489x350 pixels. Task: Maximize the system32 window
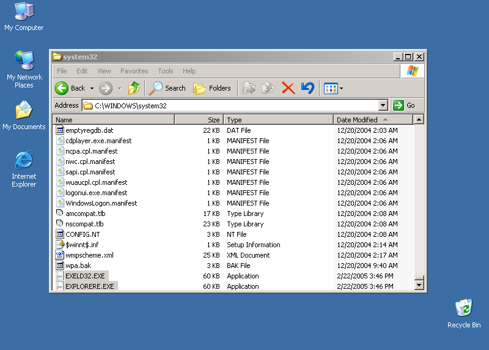tap(408, 57)
